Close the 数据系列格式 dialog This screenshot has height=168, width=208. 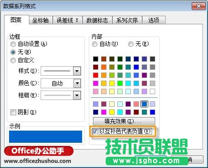[x=199, y=6]
